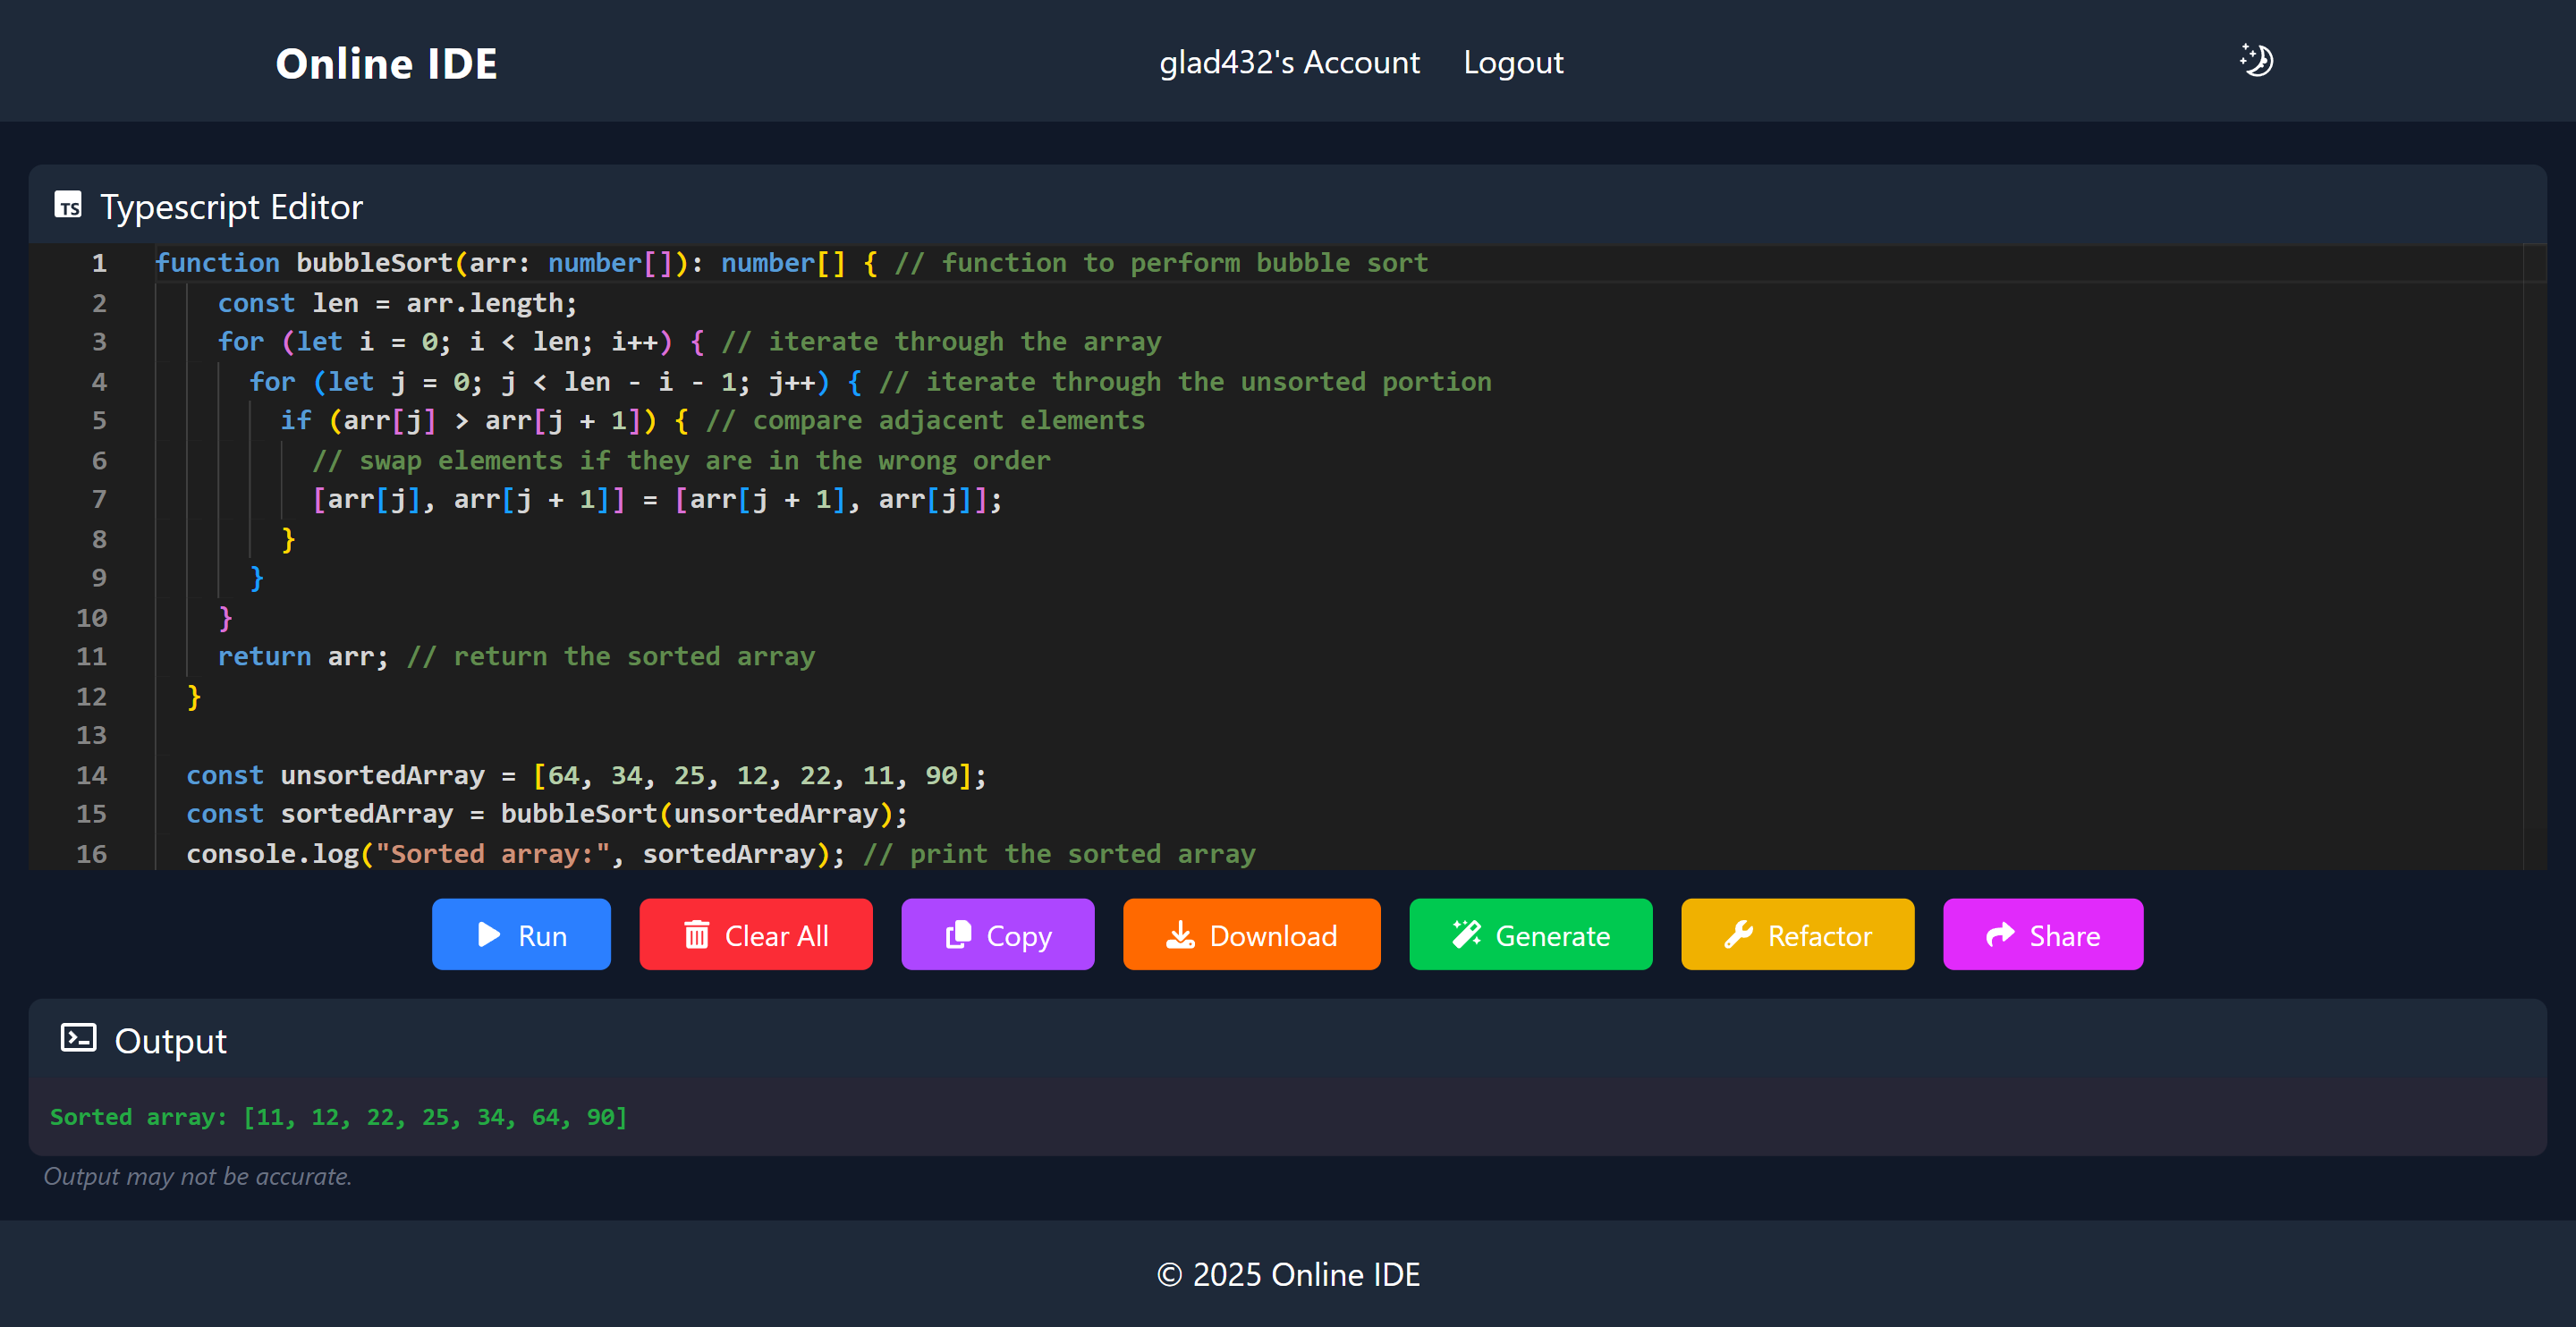Viewport: 2576px width, 1327px height.
Task: Click the Logout link
Action: [x=1513, y=62]
